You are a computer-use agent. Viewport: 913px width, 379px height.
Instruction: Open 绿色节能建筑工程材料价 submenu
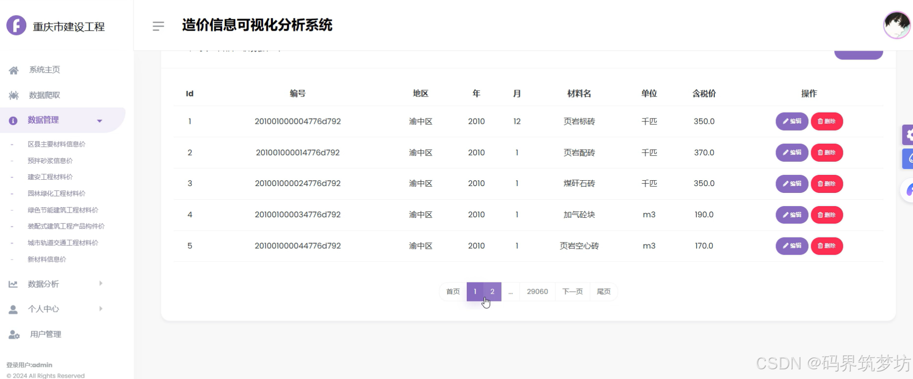(63, 210)
